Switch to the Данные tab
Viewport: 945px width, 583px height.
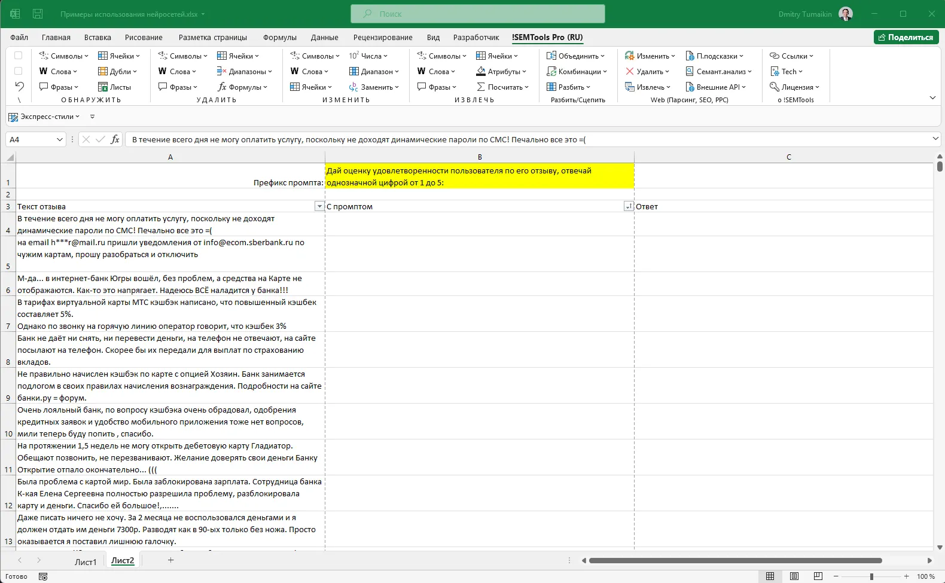(325, 37)
